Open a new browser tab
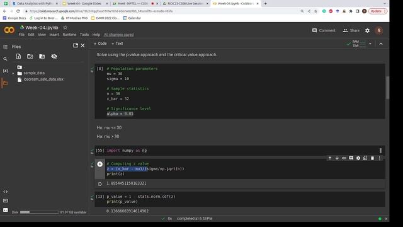This screenshot has width=403, height=227. (x=265, y=4)
